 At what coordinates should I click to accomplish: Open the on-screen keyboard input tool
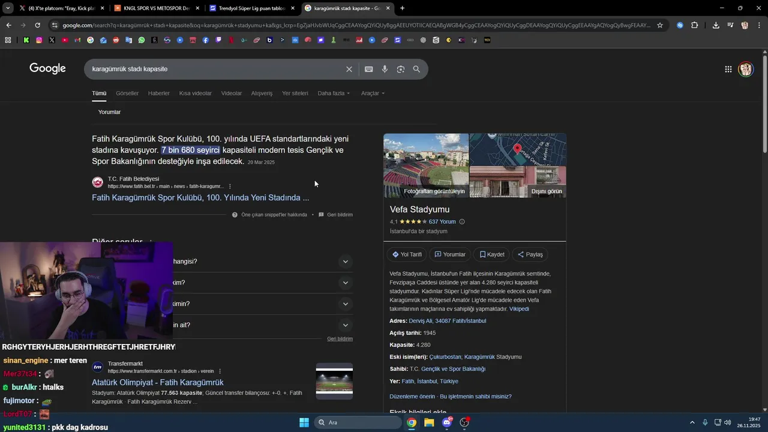tap(369, 69)
